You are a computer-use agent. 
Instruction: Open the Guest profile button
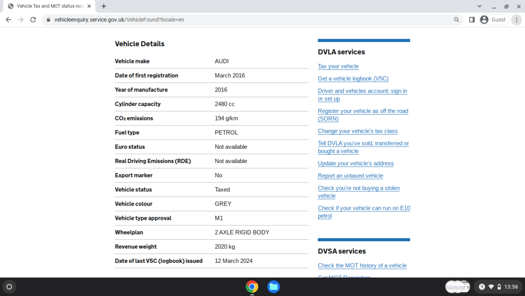click(493, 20)
